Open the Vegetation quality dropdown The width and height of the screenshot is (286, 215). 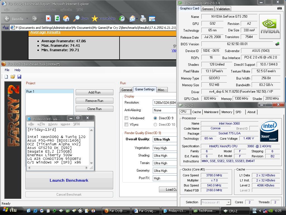[x=165, y=148]
